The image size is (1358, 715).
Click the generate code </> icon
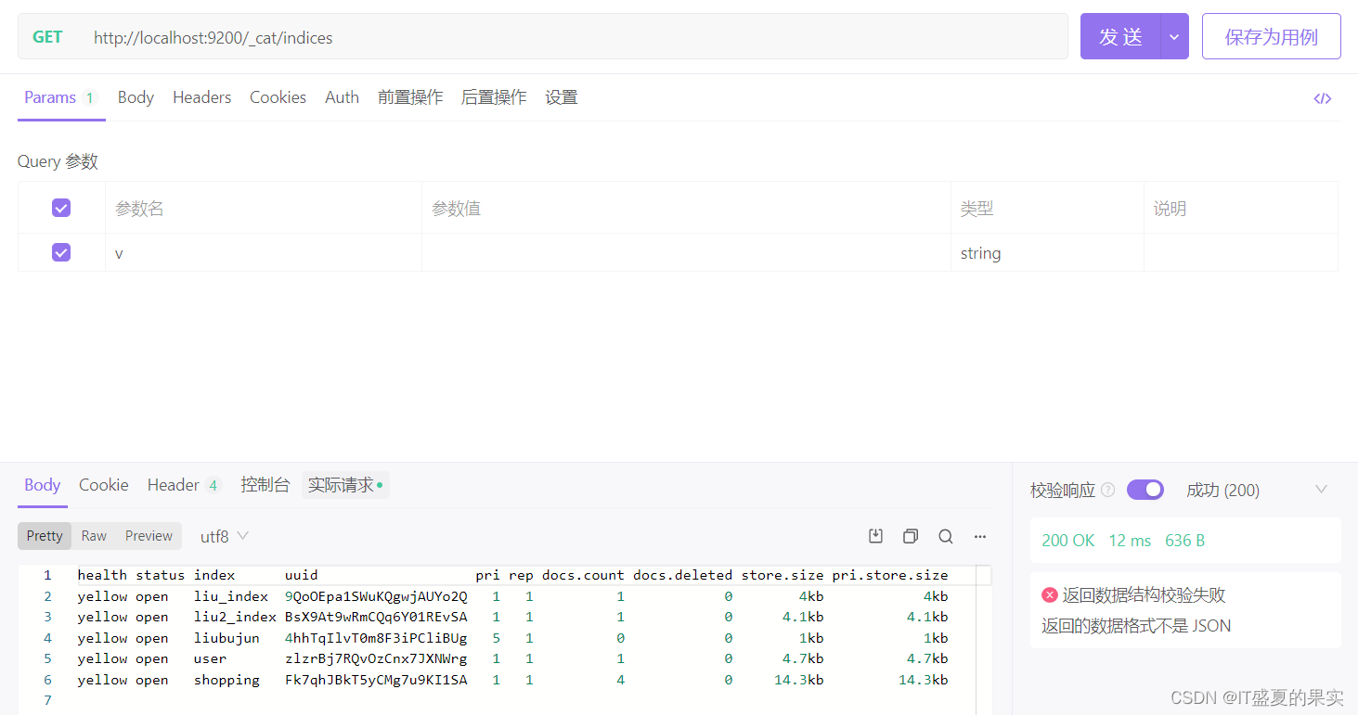pos(1322,97)
